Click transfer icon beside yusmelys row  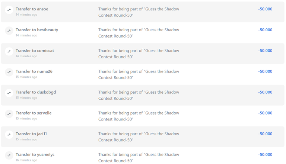click(x=9, y=155)
